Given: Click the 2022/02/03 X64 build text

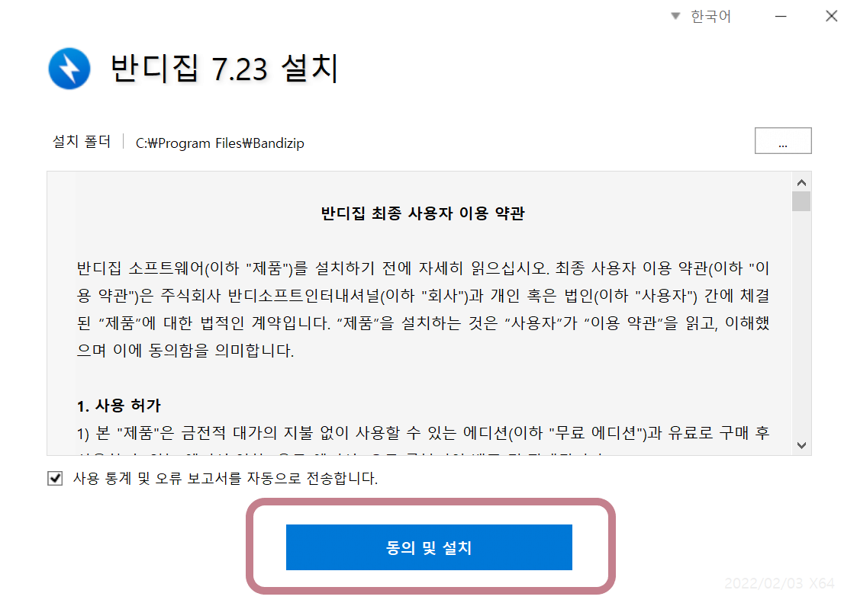Looking at the screenshot, I should click(779, 583).
